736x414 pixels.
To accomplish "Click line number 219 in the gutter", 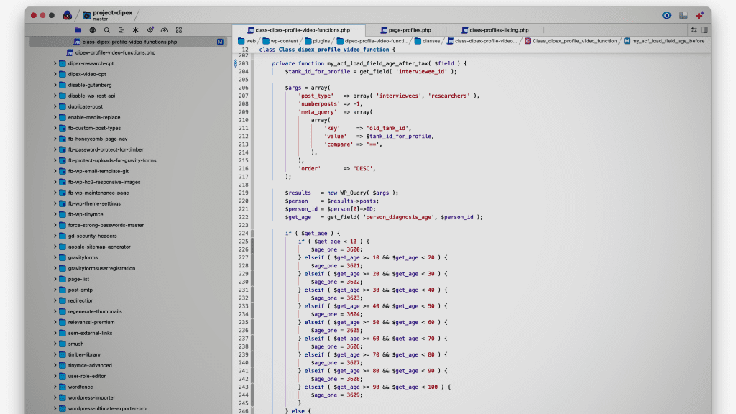I will click(x=243, y=193).
